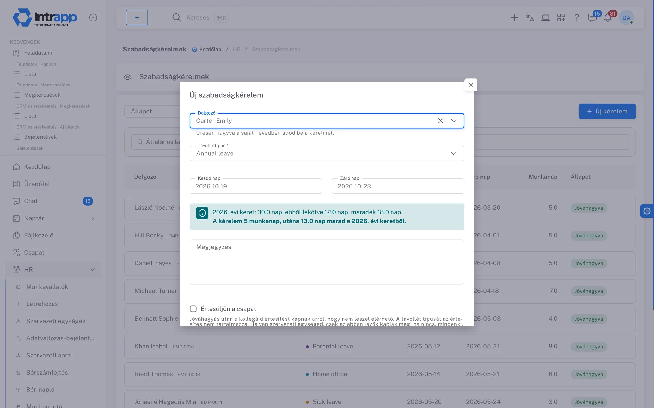
Task: Open the language translate icon
Action: click(530, 18)
